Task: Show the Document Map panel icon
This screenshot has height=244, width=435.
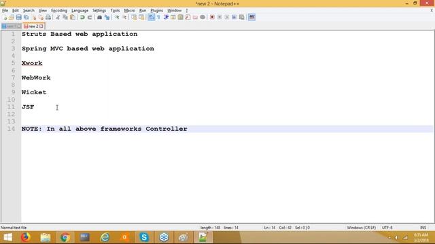Action: [x=181, y=17]
